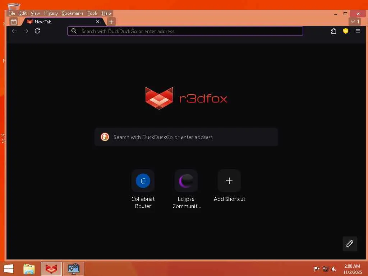Image resolution: width=368 pixels, height=276 pixels.
Task: Open the File menu
Action: point(12,13)
